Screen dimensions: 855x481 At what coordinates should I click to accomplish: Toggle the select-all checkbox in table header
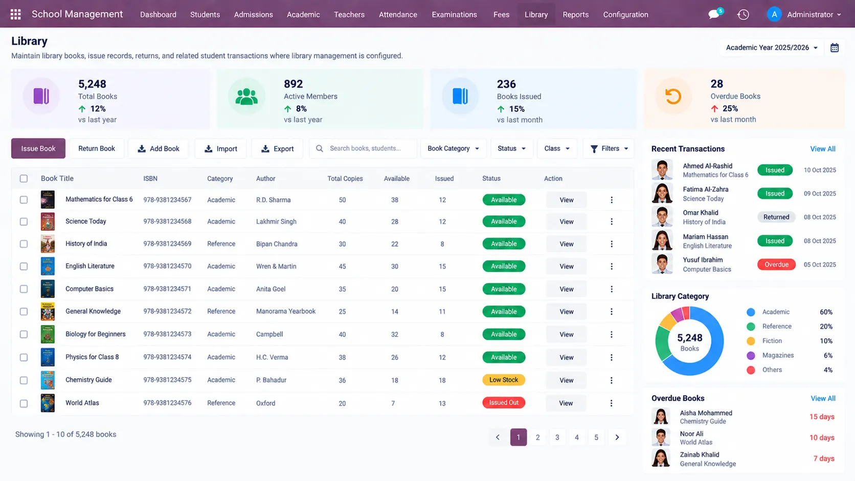click(x=24, y=178)
